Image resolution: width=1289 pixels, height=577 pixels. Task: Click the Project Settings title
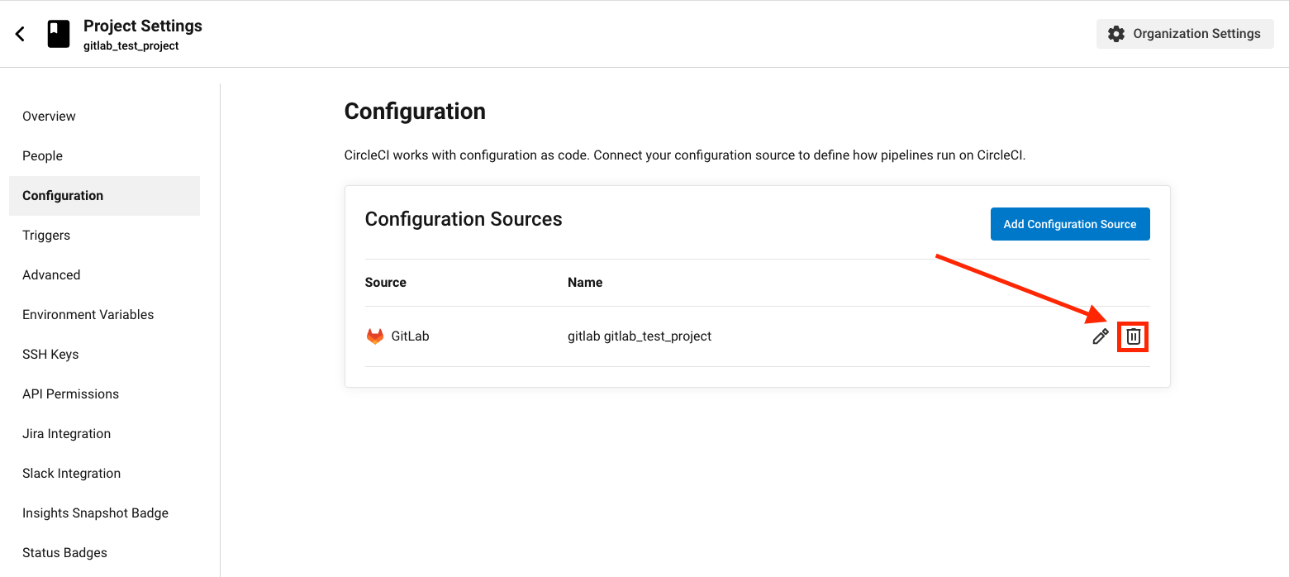pyautogui.click(x=143, y=26)
